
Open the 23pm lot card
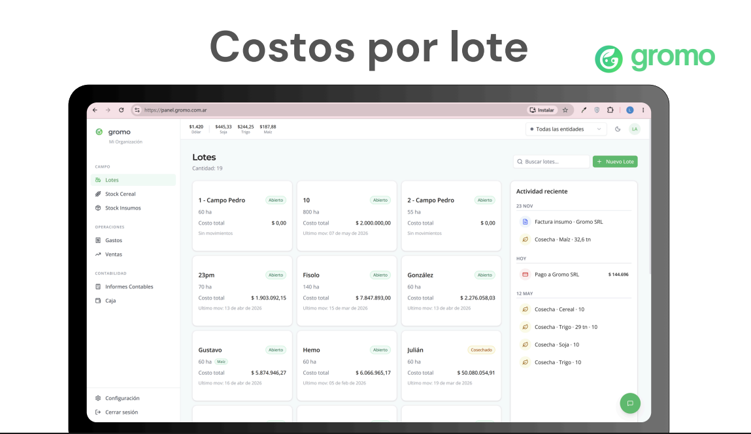point(242,290)
